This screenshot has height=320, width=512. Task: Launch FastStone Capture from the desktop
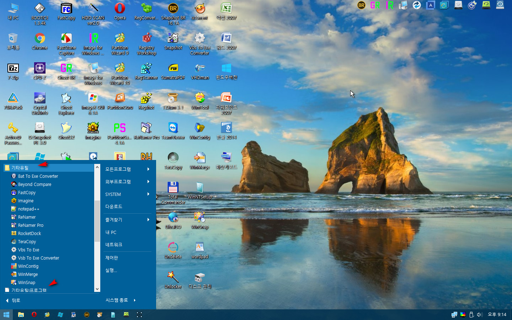(66, 44)
